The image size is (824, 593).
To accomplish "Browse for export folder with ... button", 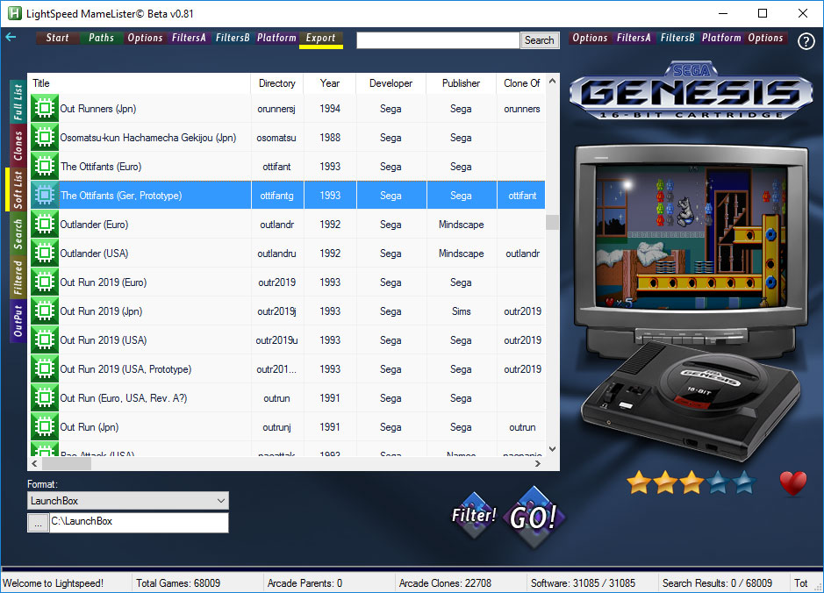I will pyautogui.click(x=38, y=523).
